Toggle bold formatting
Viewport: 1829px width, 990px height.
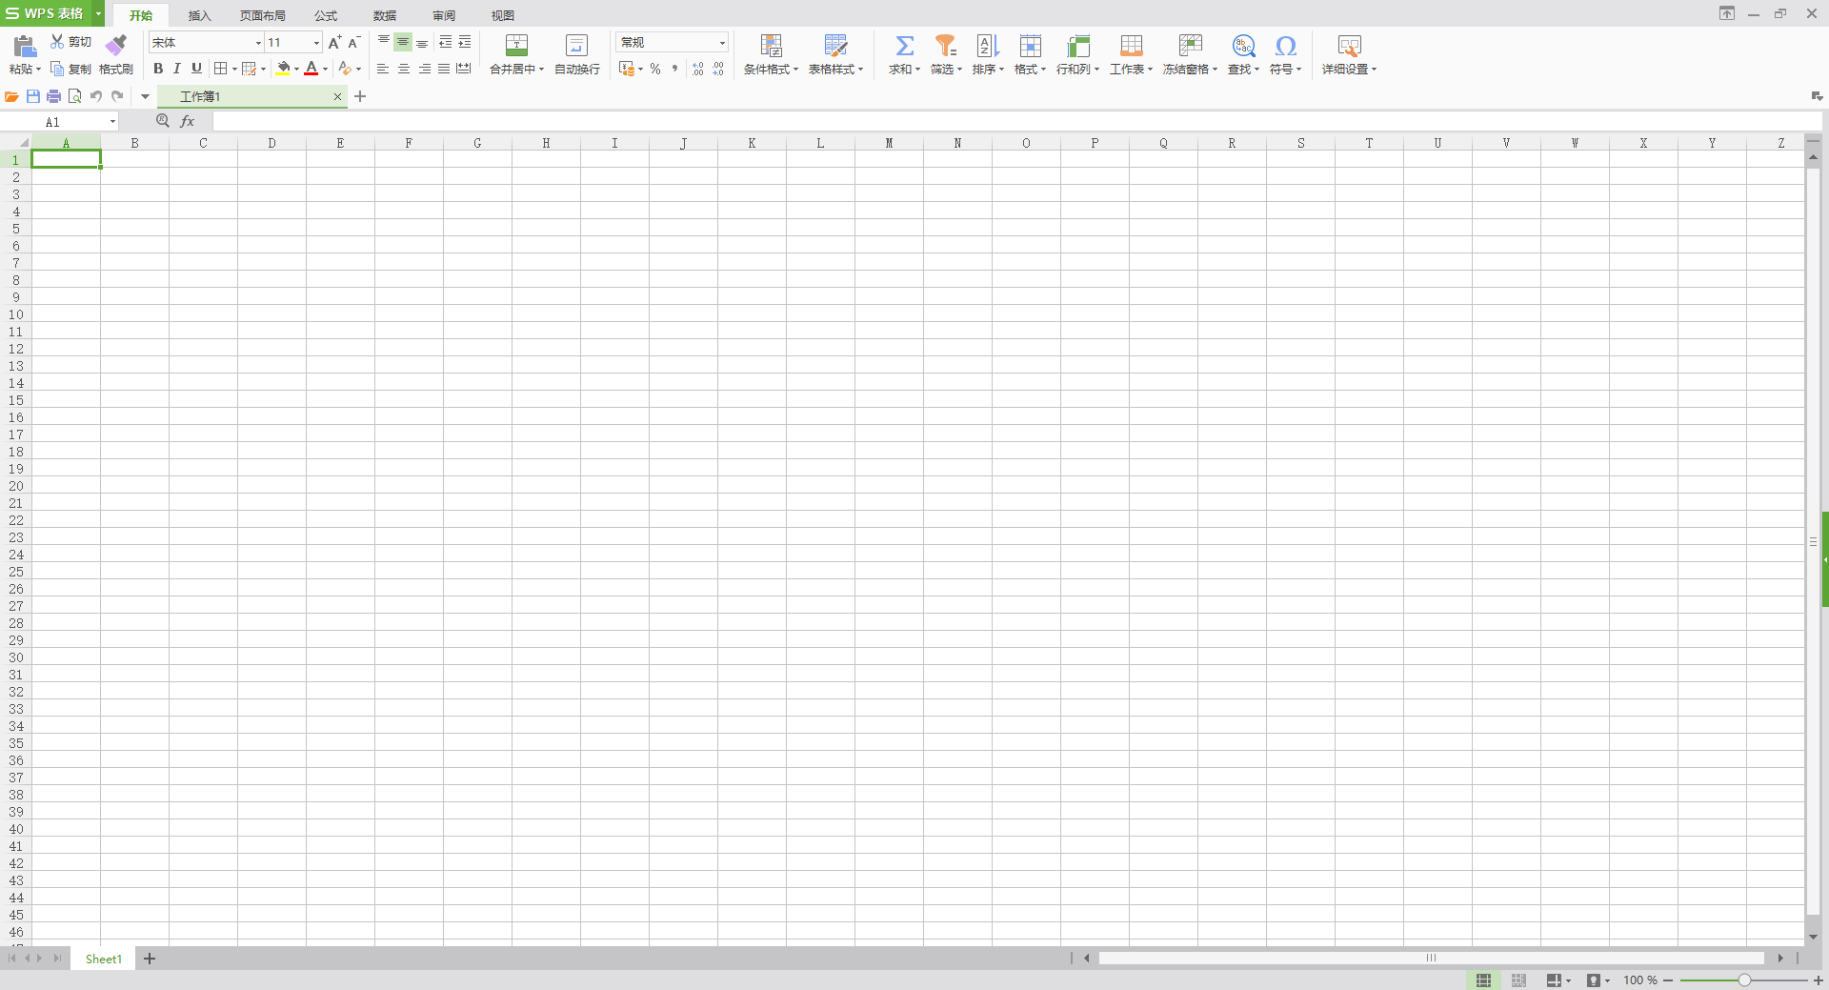pos(158,69)
